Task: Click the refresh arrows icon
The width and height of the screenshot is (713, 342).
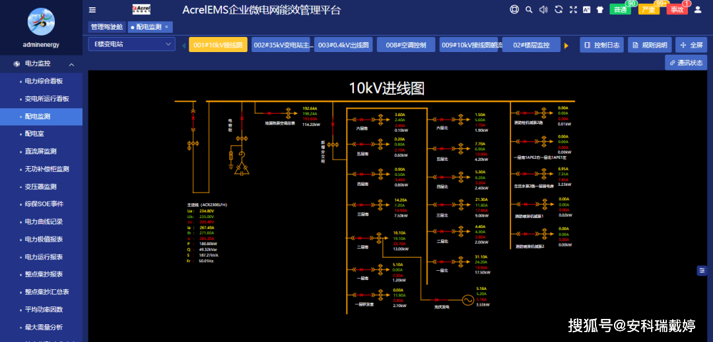Action: tap(559, 9)
